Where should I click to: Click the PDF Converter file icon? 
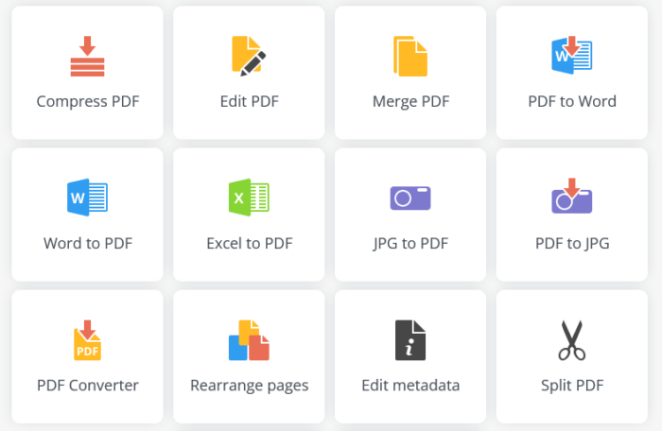click(87, 340)
